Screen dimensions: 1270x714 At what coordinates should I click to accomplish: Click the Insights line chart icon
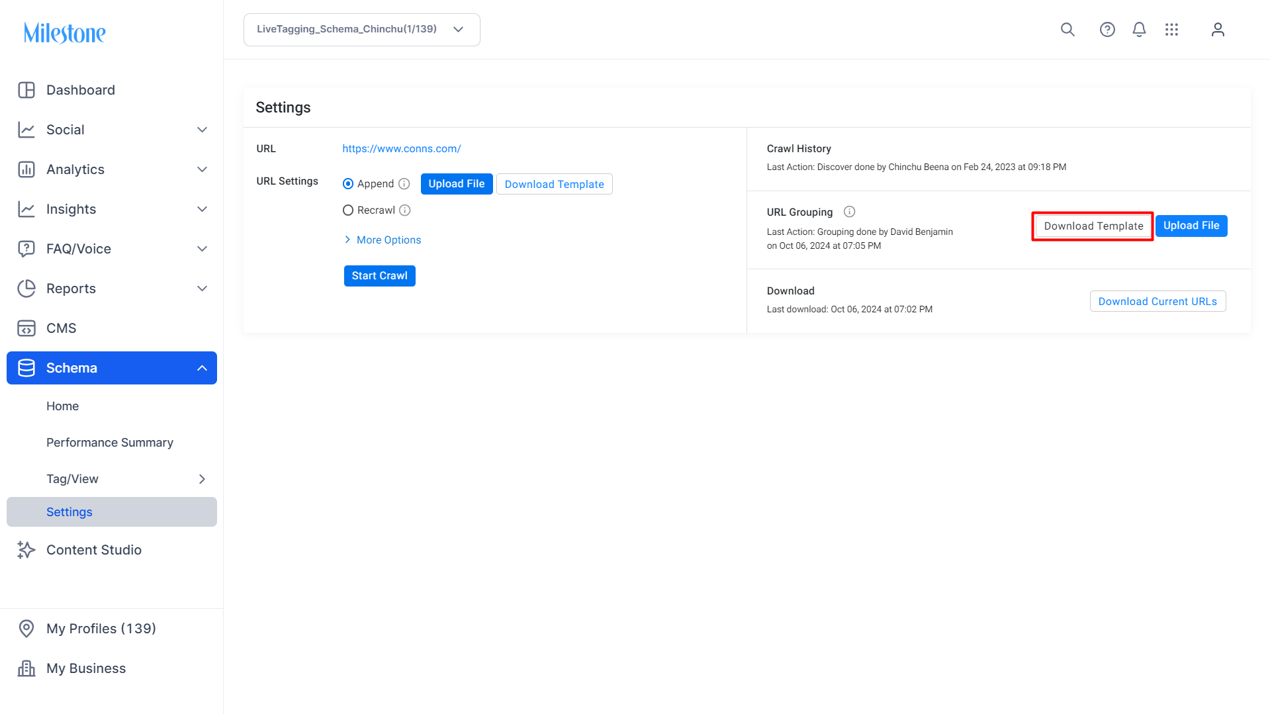[x=26, y=209]
